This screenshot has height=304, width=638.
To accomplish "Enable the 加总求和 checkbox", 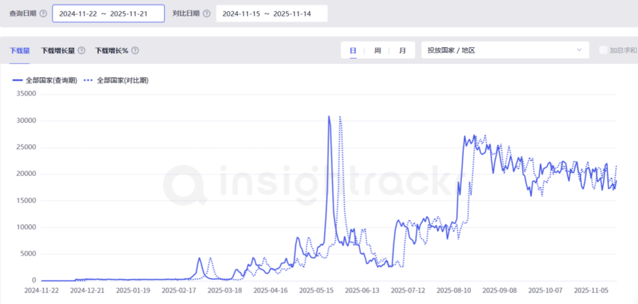I will tap(603, 50).
